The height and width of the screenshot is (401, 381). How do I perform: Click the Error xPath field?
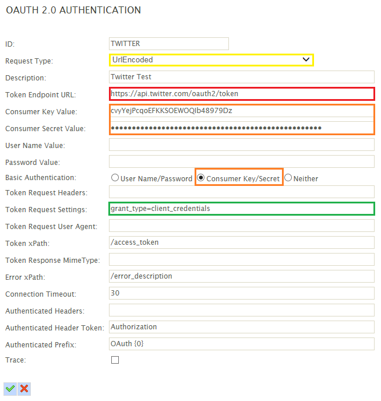[242, 276]
